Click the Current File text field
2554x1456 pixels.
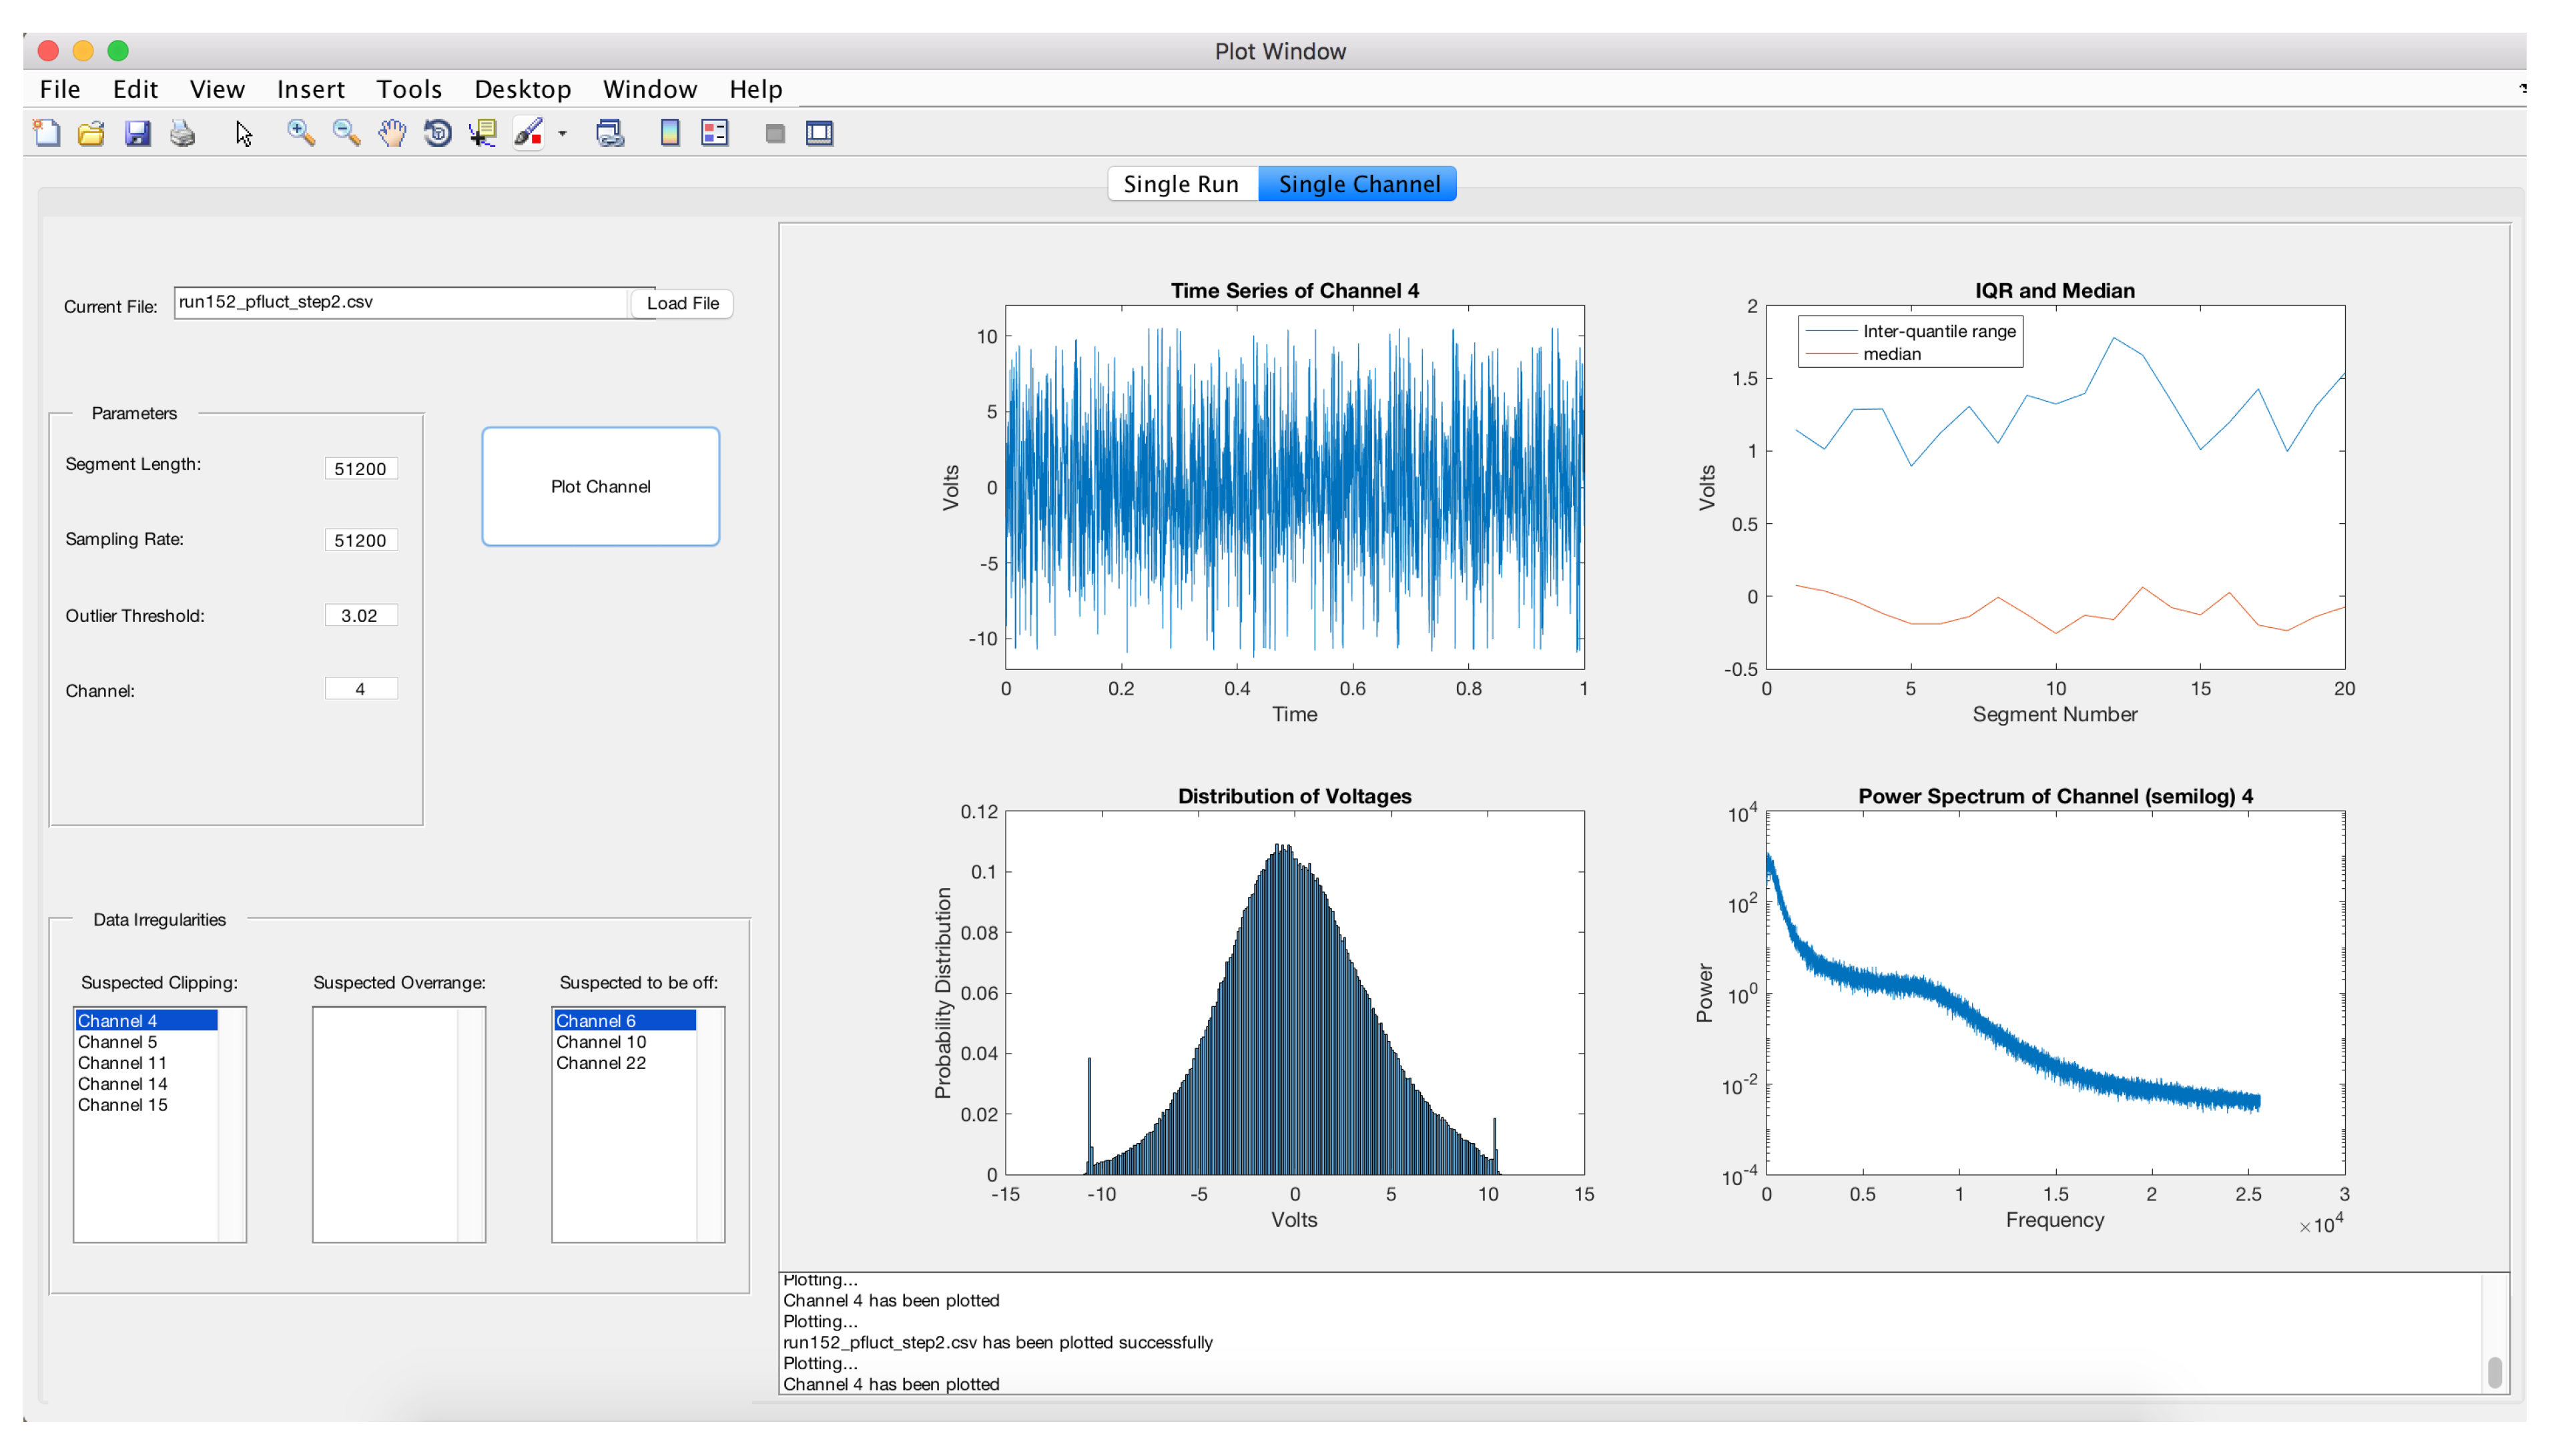pos(400,303)
